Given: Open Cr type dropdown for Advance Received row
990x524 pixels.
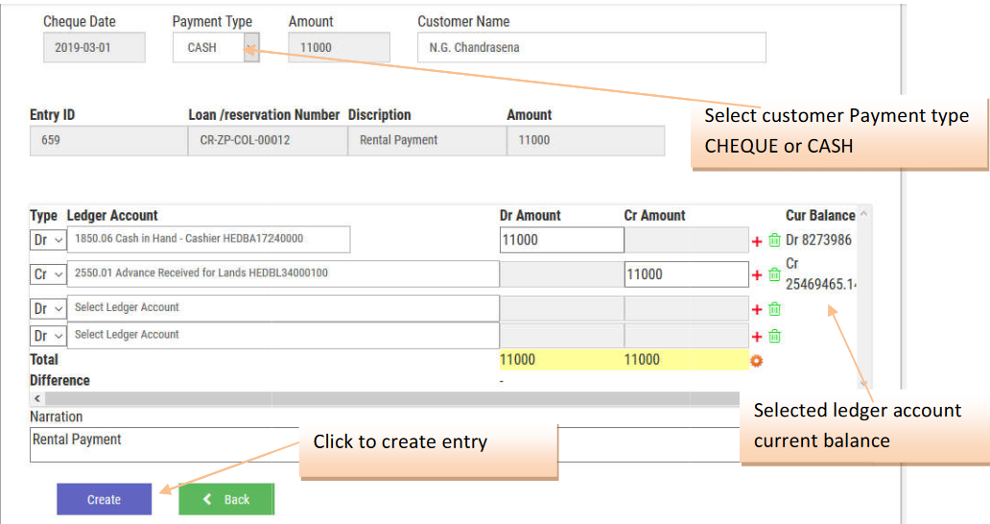Looking at the screenshot, I should point(48,274).
